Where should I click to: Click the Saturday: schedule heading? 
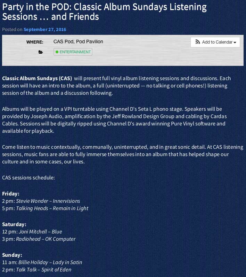pos(14,224)
